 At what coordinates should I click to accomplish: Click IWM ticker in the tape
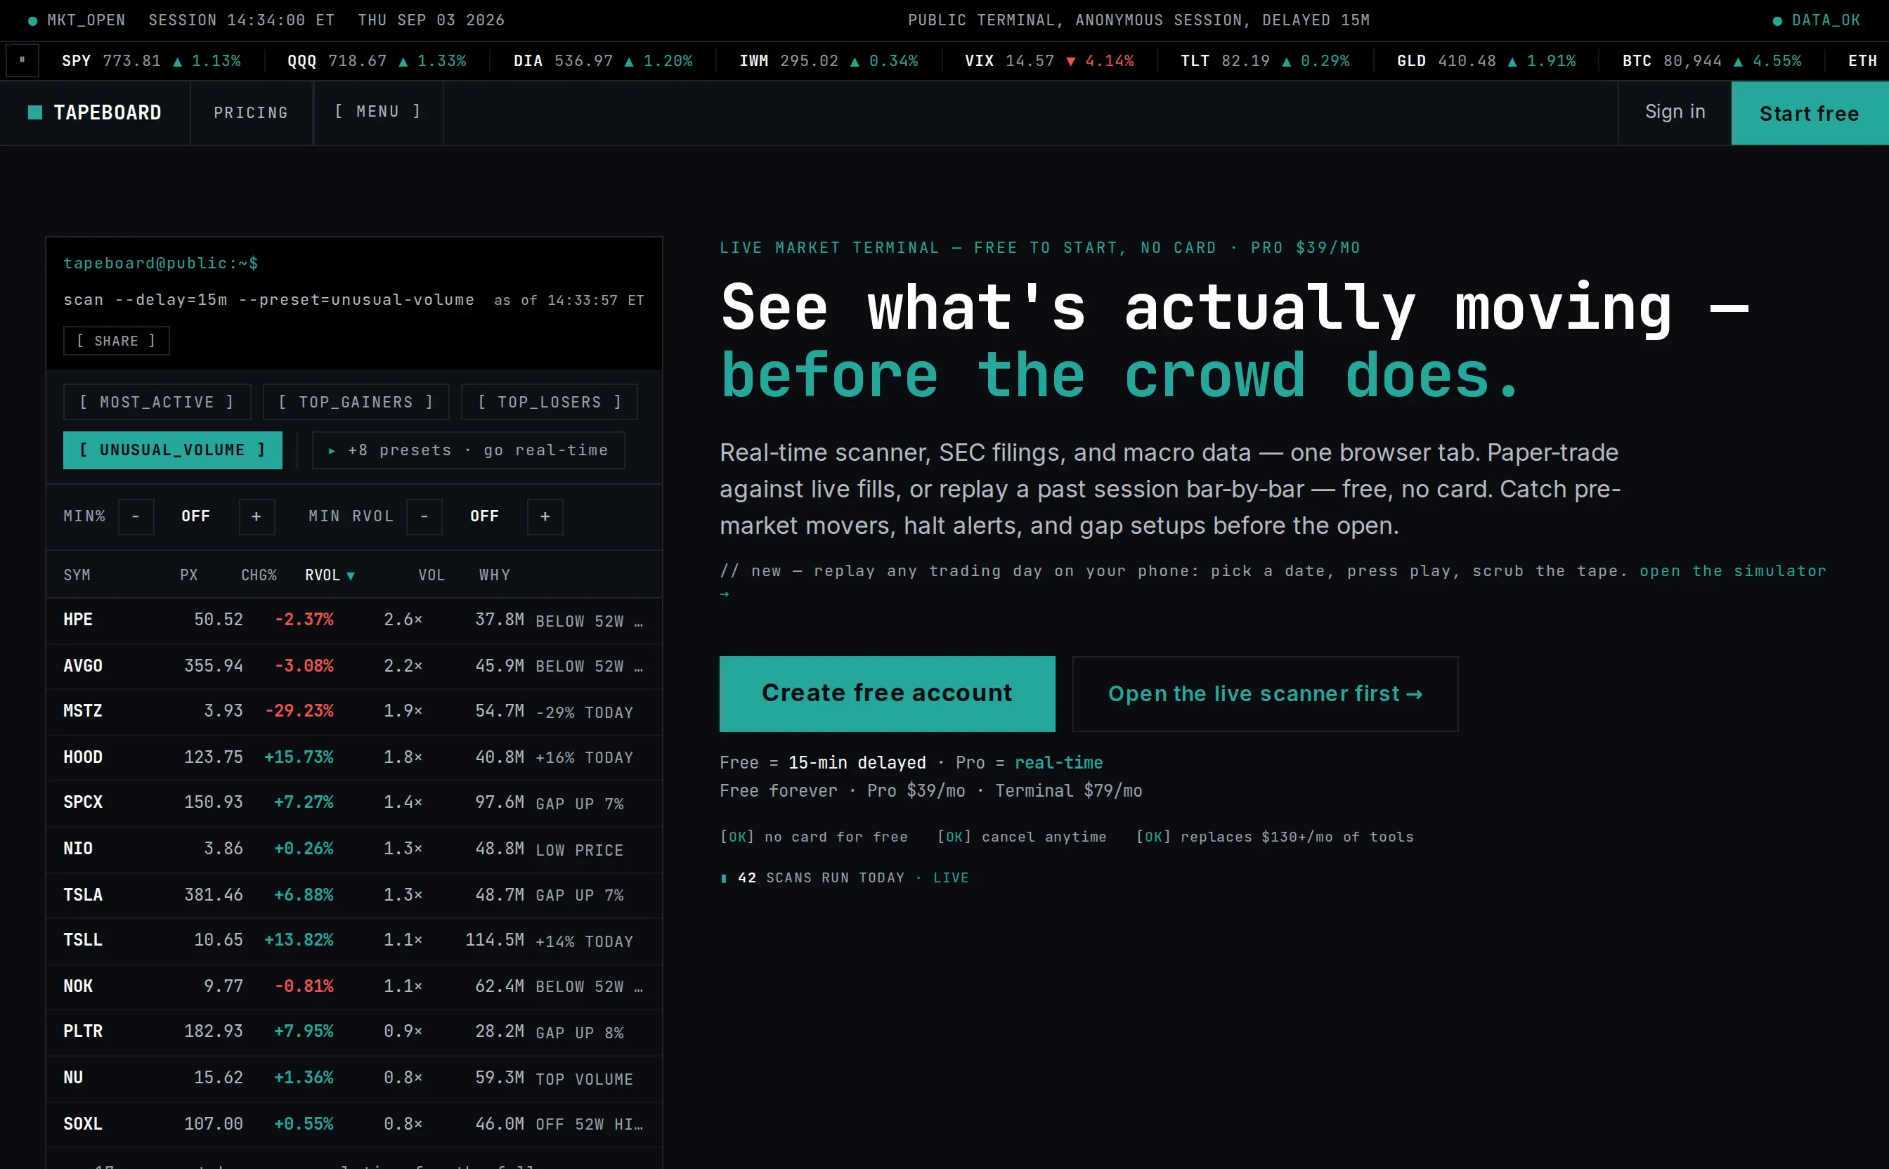pos(828,60)
